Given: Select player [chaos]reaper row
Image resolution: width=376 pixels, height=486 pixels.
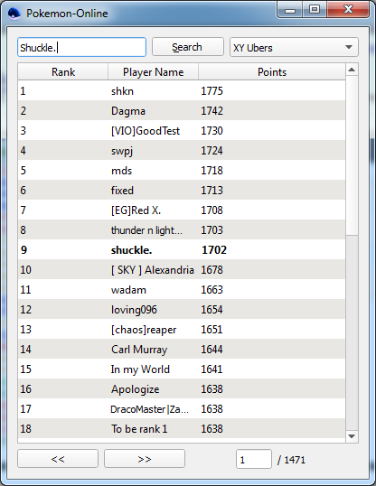Looking at the screenshot, I should coord(182,329).
